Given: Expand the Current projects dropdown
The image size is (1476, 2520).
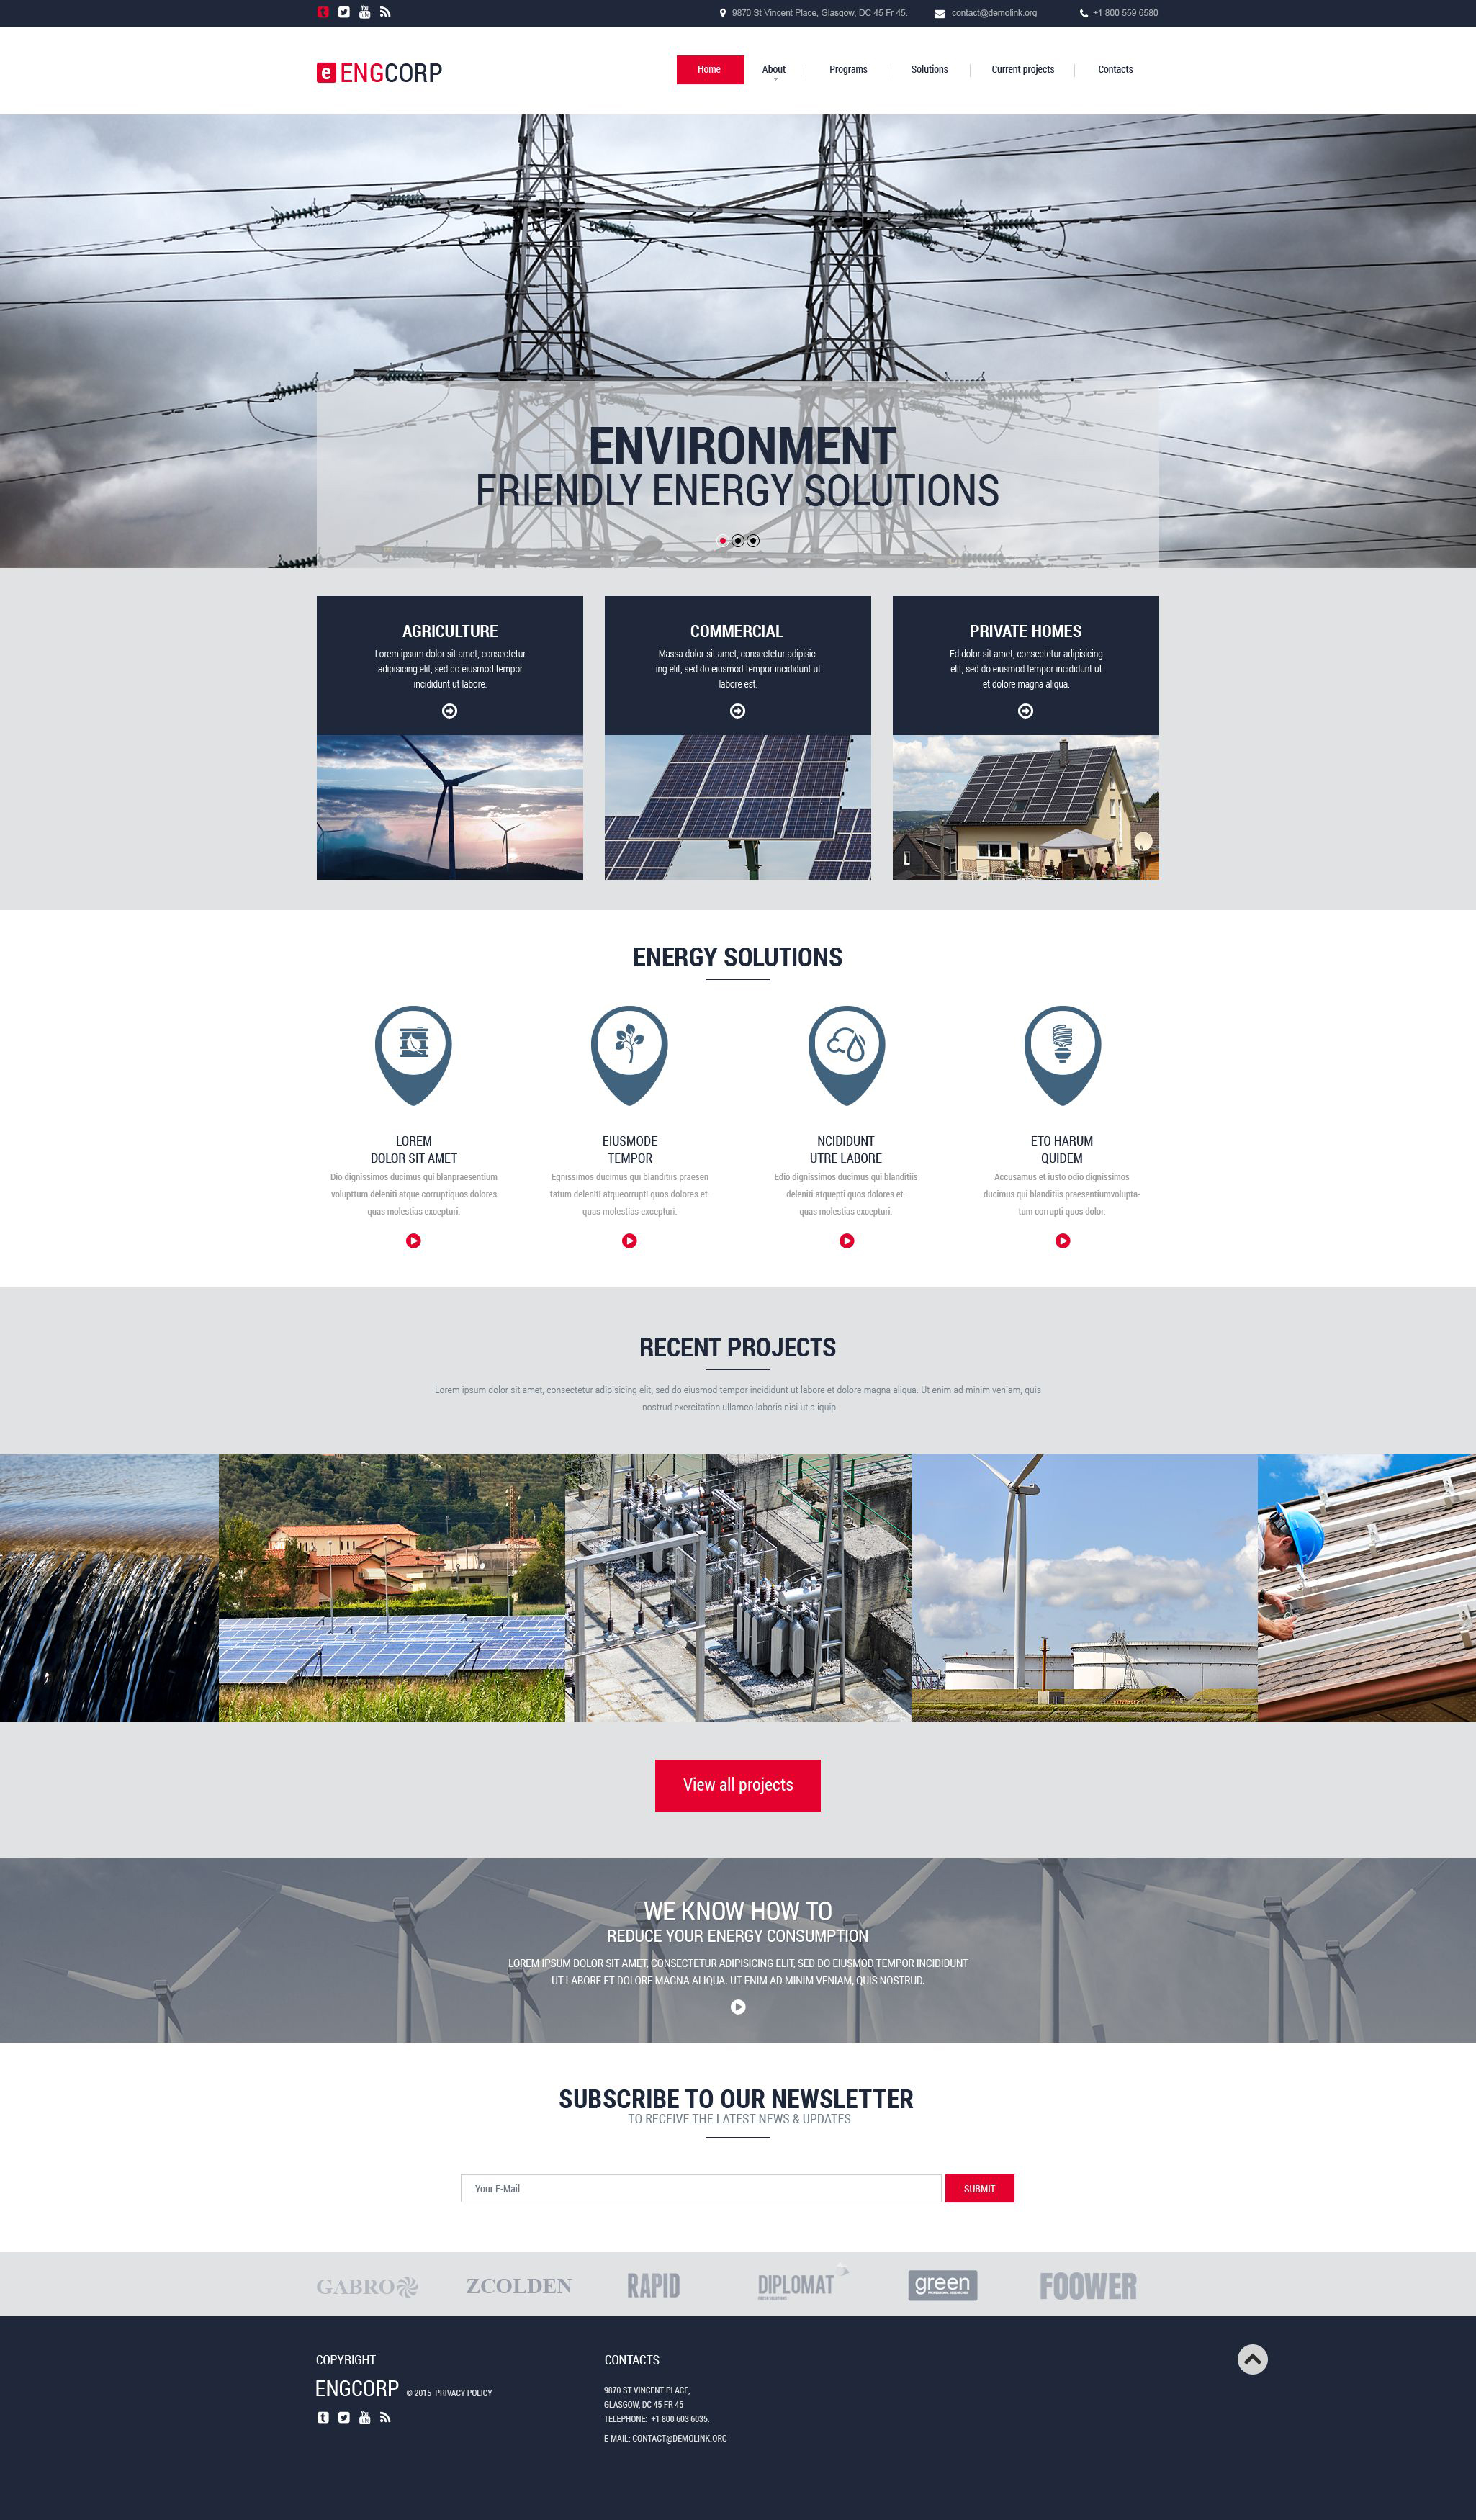Looking at the screenshot, I should (1026, 68).
